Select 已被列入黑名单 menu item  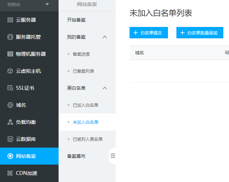87,139
